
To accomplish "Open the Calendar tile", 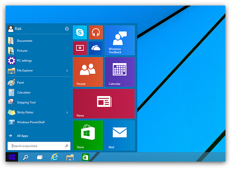I will tap(120, 72).
